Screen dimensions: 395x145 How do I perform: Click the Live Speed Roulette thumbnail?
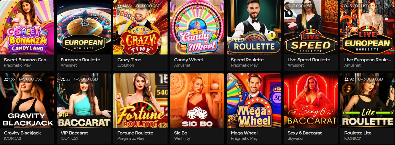[x=311, y=27]
